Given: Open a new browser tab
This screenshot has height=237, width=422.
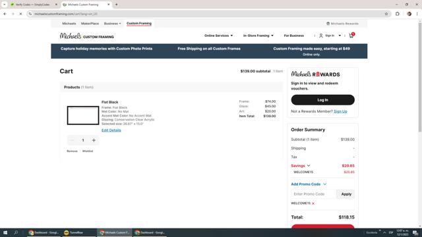Looking at the screenshot, I should (x=116, y=5).
